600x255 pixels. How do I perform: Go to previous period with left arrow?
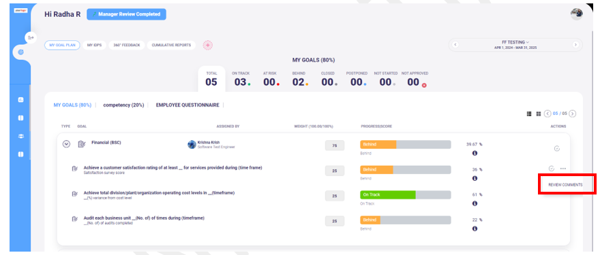coord(455,45)
